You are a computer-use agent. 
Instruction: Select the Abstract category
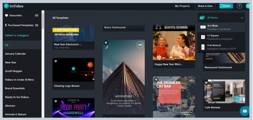(x=22, y=106)
